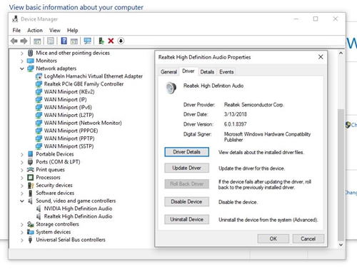Select NVIDIA High Definition Audio
Image resolution: width=357 pixels, height=269 pixels.
(78, 208)
